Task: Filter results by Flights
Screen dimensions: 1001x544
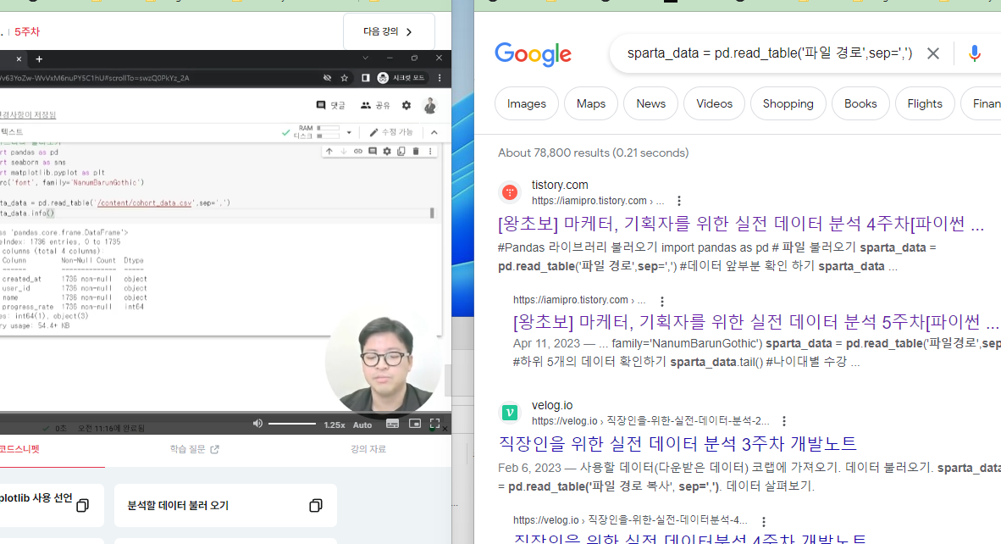Action: pos(925,103)
